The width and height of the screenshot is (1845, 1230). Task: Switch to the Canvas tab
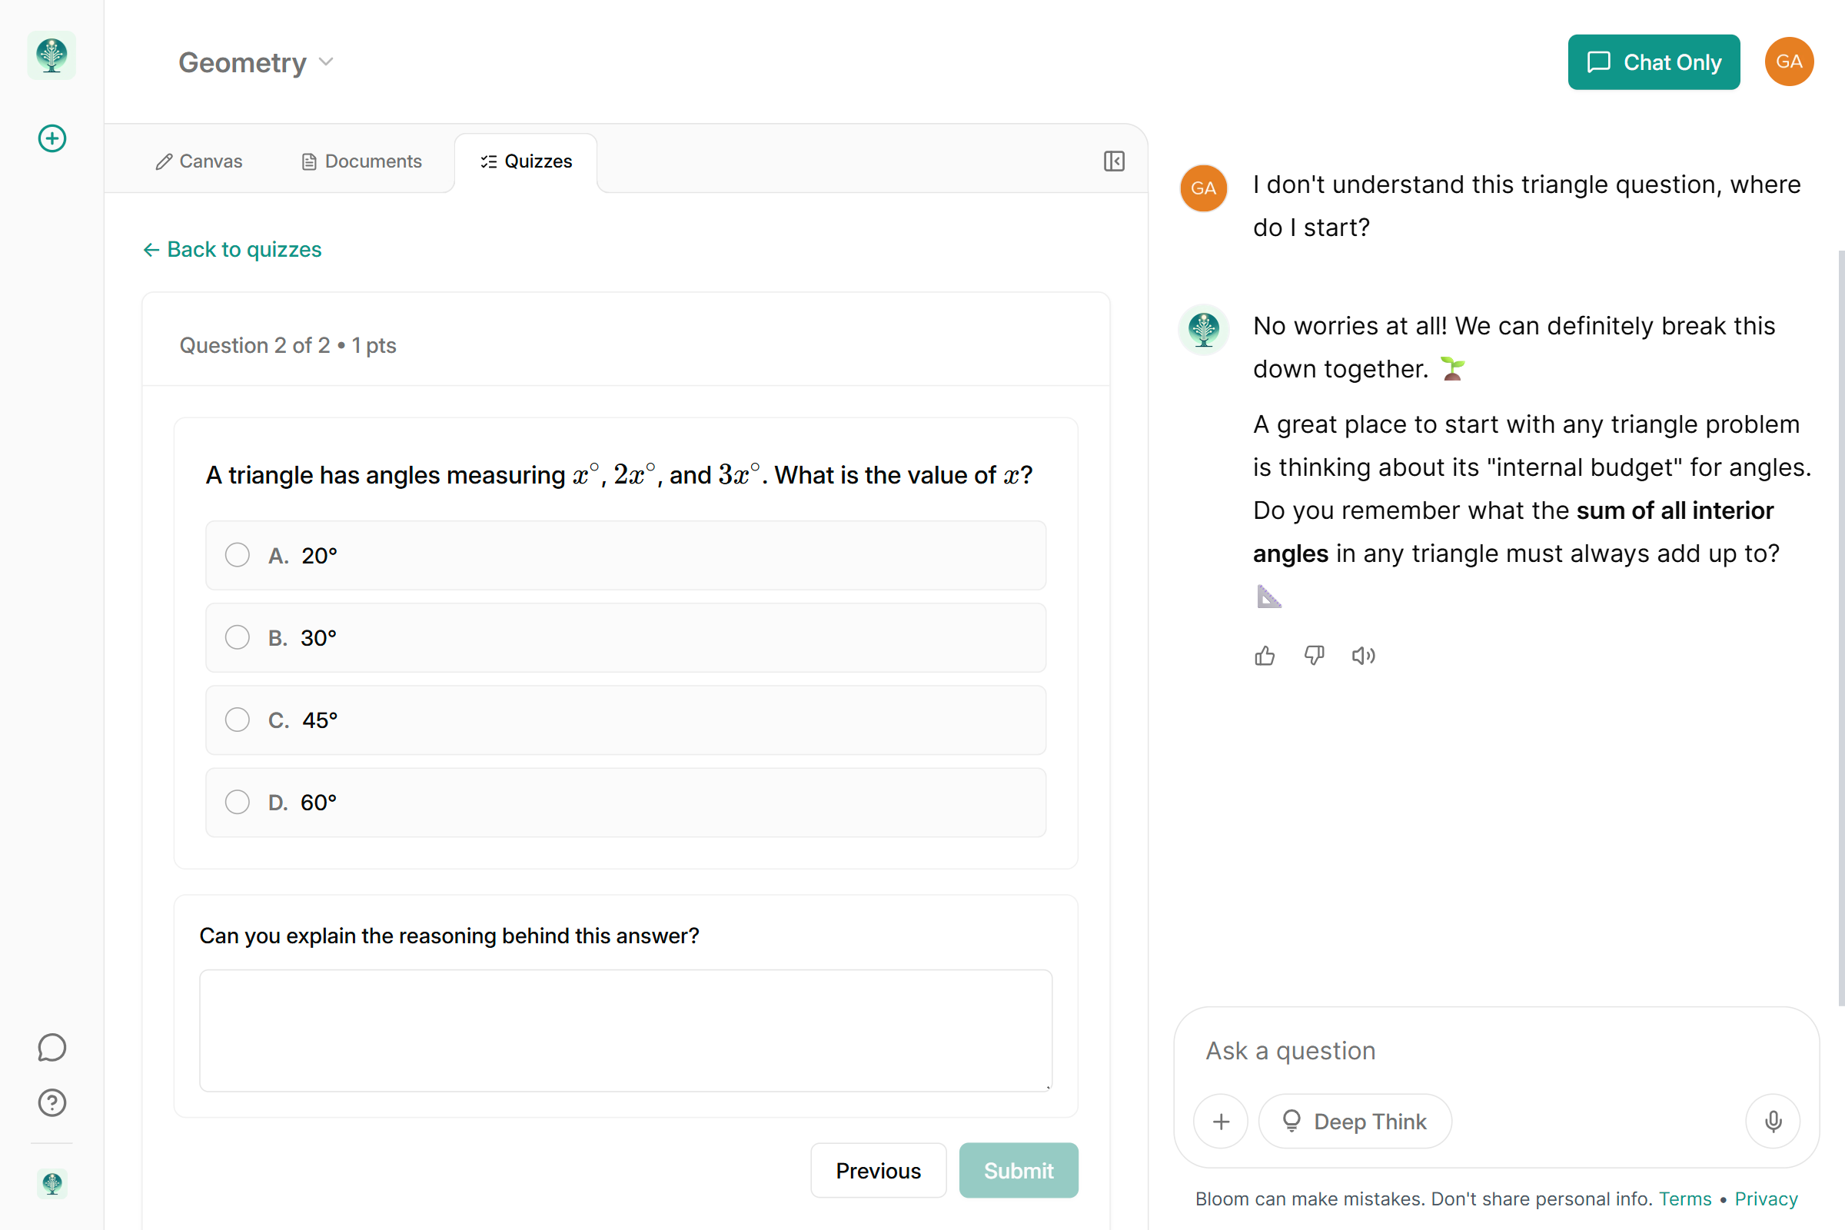(x=198, y=161)
